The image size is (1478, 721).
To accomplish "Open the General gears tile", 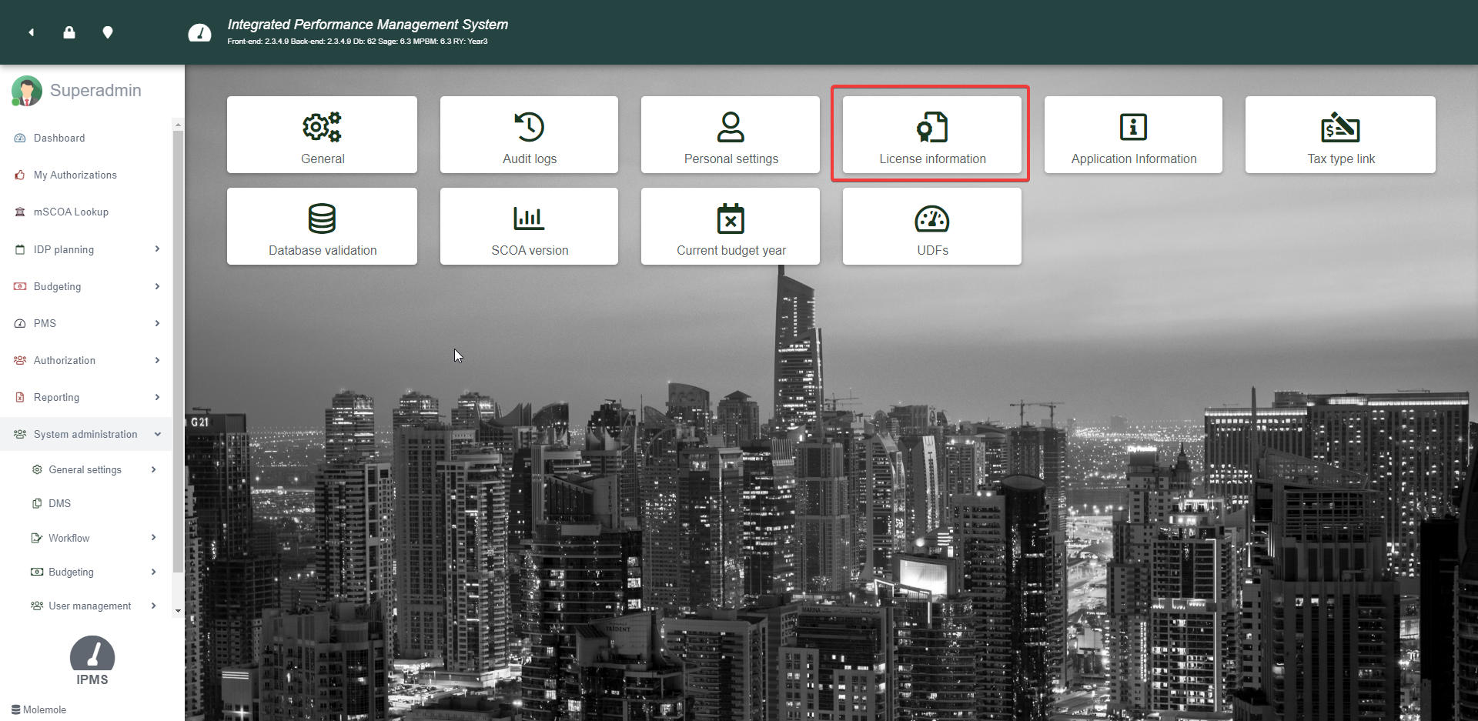I will click(322, 135).
